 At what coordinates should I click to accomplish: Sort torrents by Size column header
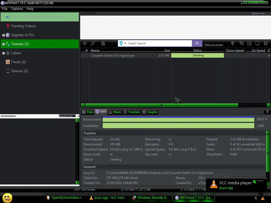tap(163, 50)
